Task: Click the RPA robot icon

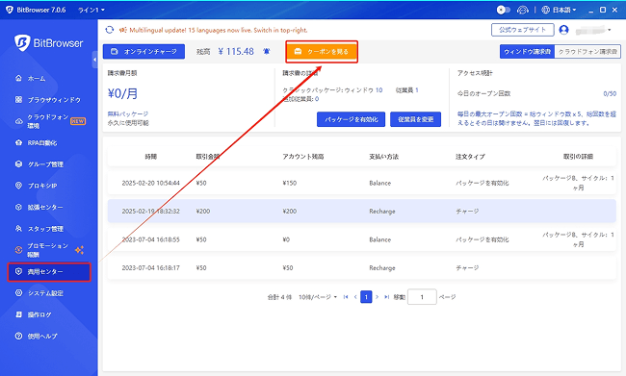Action: point(18,142)
